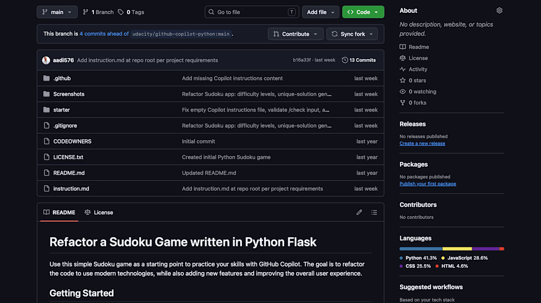
Task: Open the CSS 25.5% language link
Action: coord(415,266)
